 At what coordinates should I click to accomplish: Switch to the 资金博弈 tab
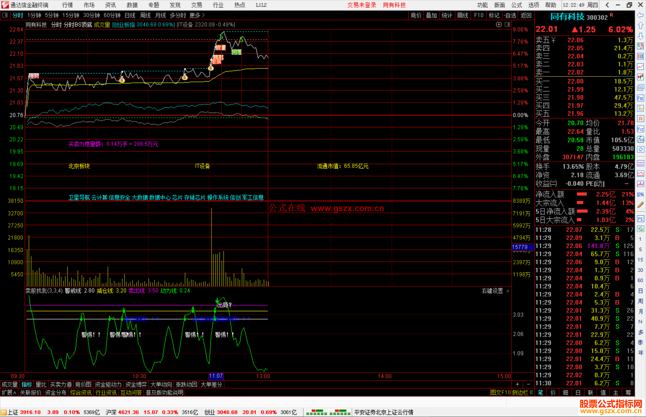pyautogui.click(x=136, y=384)
